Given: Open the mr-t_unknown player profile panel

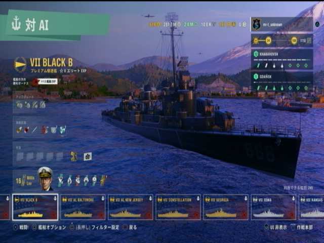Looking at the screenshot, I should pyautogui.click(x=281, y=24).
